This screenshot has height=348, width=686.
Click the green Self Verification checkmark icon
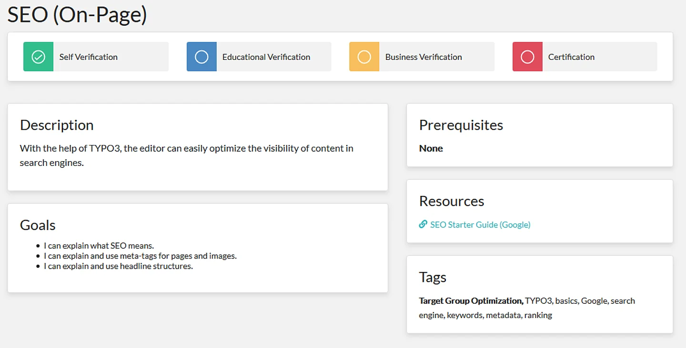tap(38, 57)
